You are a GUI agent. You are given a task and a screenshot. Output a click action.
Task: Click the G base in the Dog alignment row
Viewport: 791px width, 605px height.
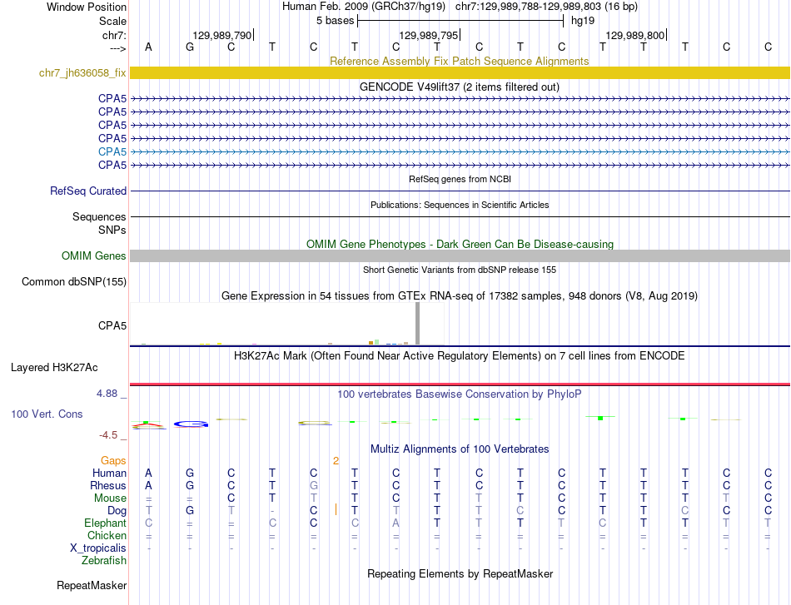coord(190,511)
